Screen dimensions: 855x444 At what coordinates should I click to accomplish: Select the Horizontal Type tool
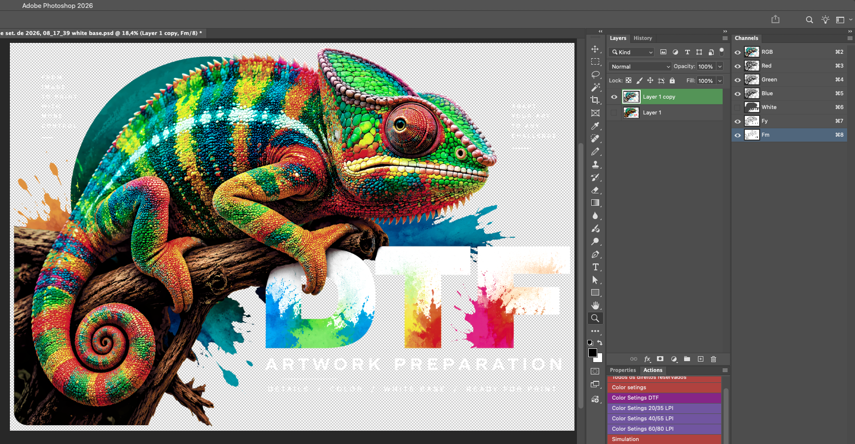pyautogui.click(x=595, y=267)
